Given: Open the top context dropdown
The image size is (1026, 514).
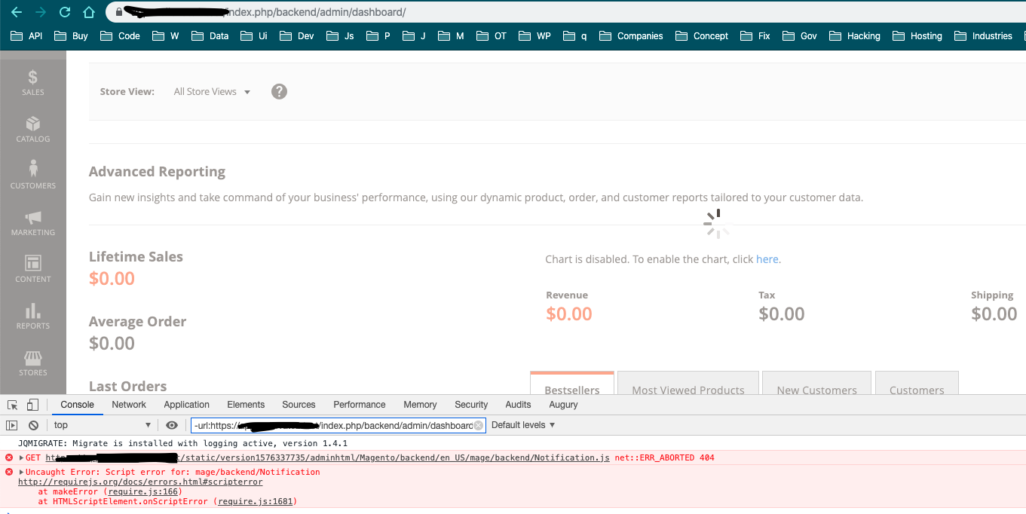Looking at the screenshot, I should click(x=102, y=425).
